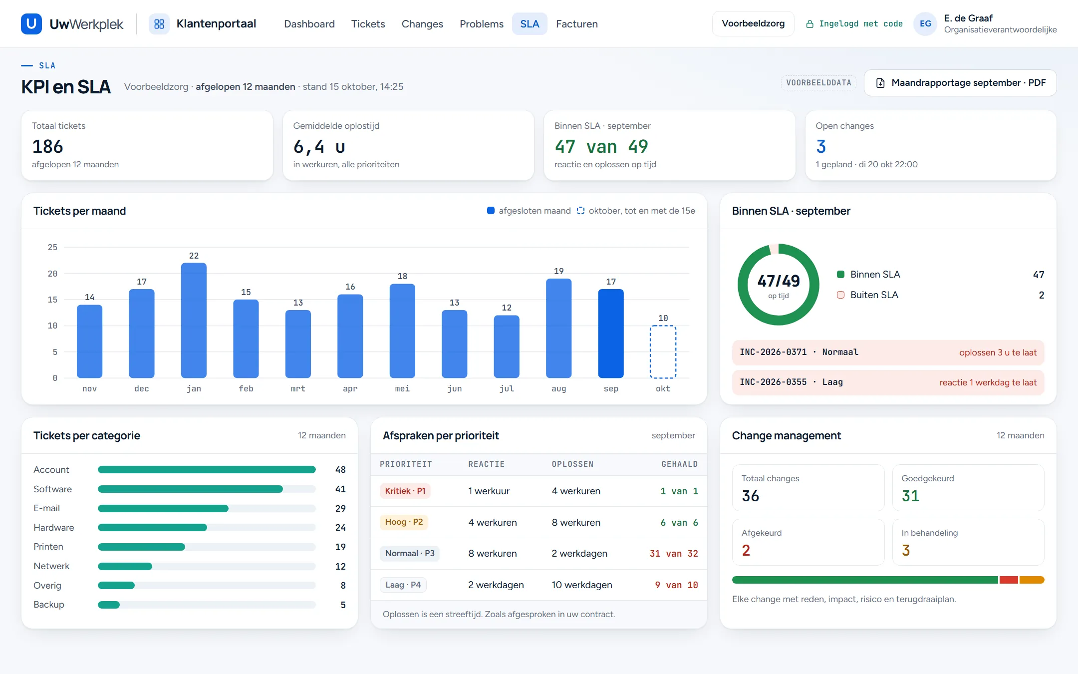The image size is (1078, 674).
Task: Click the UwWerkplek logo icon
Action: (31, 23)
